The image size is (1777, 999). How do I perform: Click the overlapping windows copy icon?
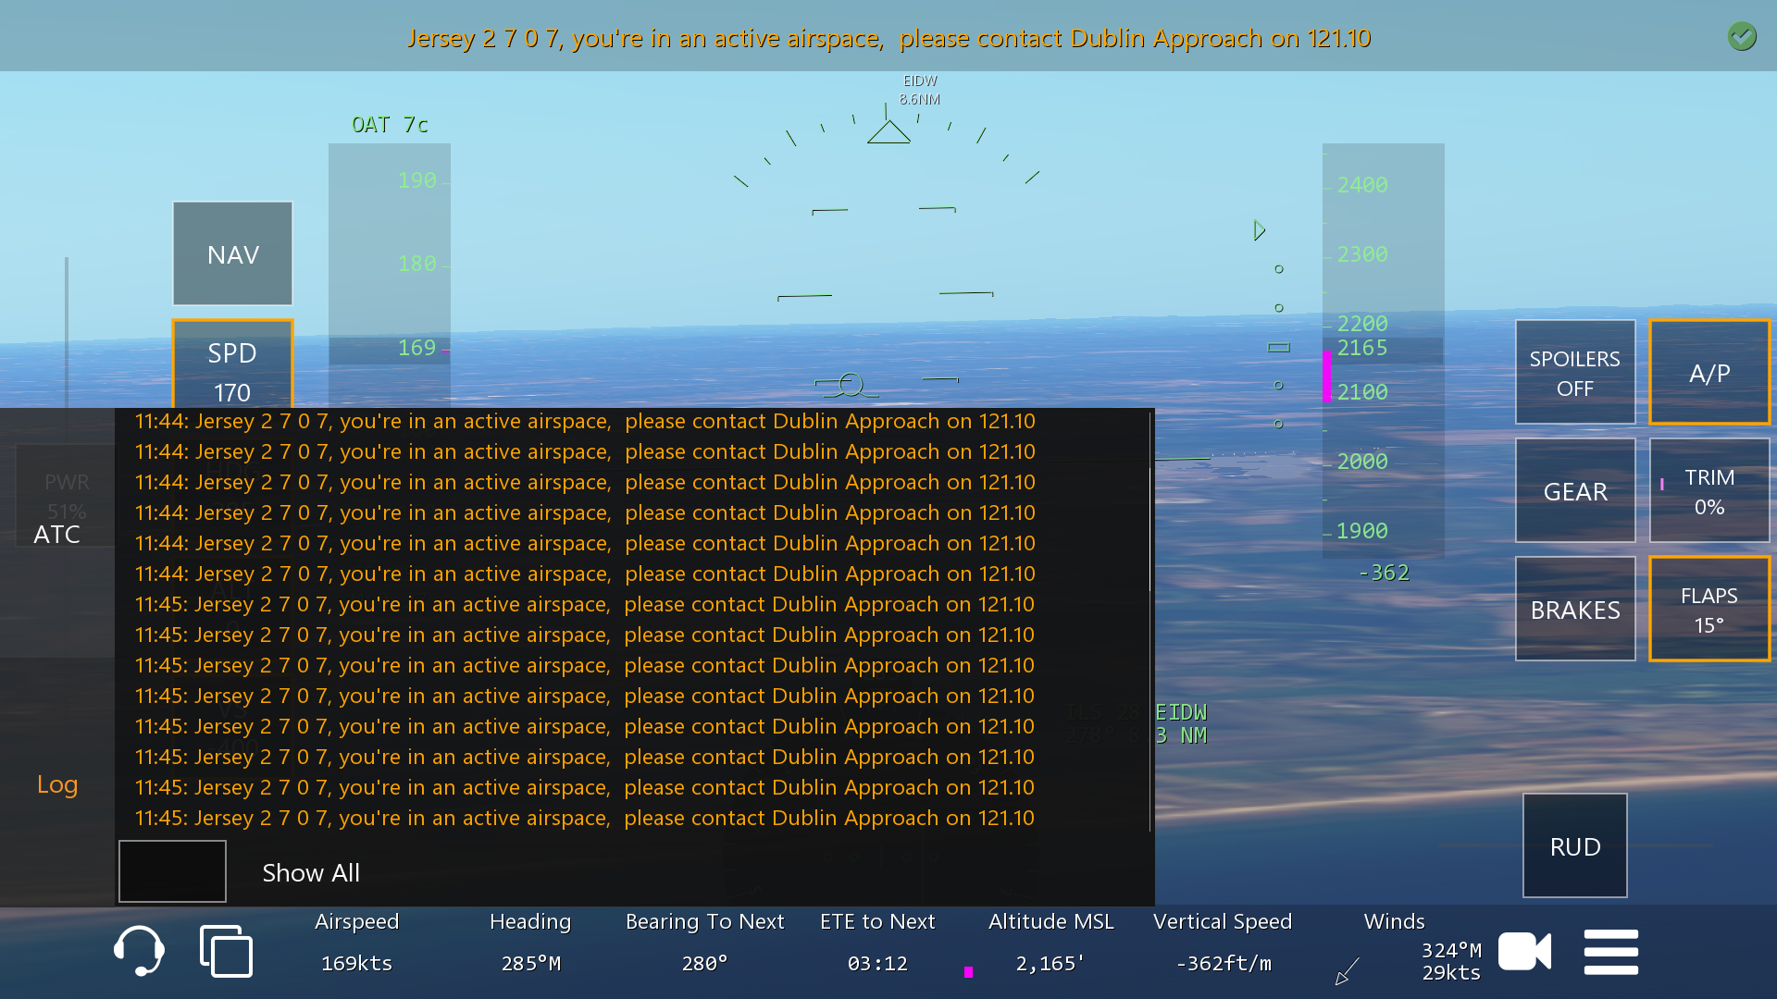click(226, 951)
